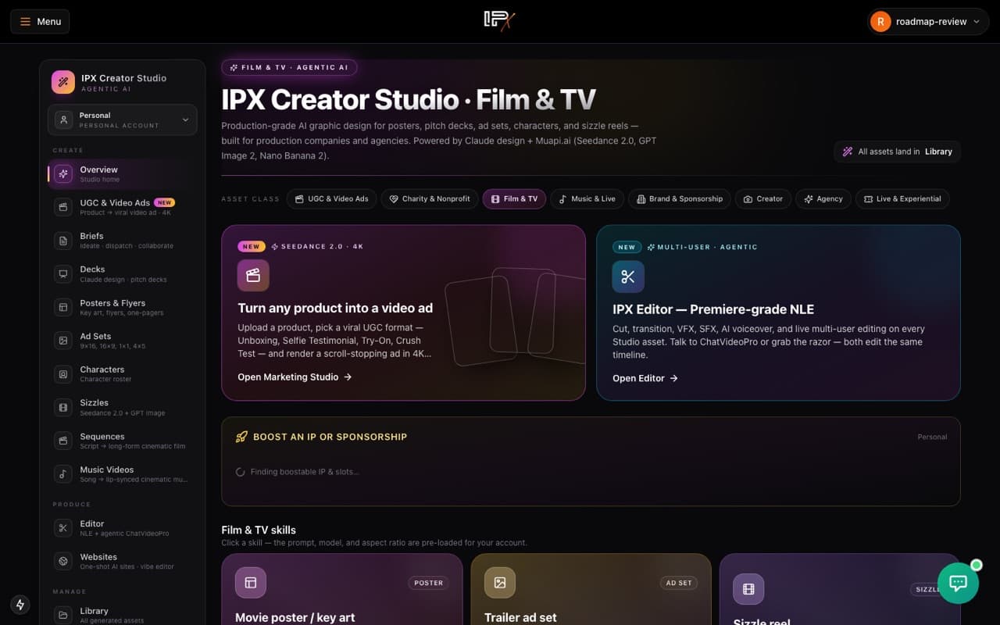Click the Characters roster icon
Image resolution: width=1000 pixels, height=625 pixels.
(x=63, y=374)
